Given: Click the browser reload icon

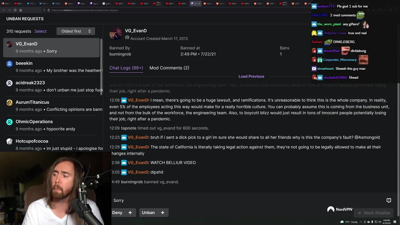Looking at the screenshot, I should [15, 10].
